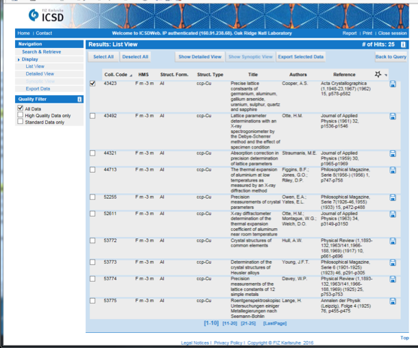
Task: Open info icon next to hits count
Action: (x=404, y=45)
